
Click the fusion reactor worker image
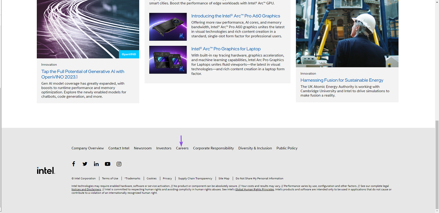347,33
